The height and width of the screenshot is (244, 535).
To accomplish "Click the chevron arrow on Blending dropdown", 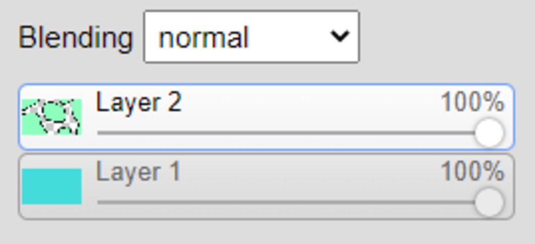I will tap(340, 36).
